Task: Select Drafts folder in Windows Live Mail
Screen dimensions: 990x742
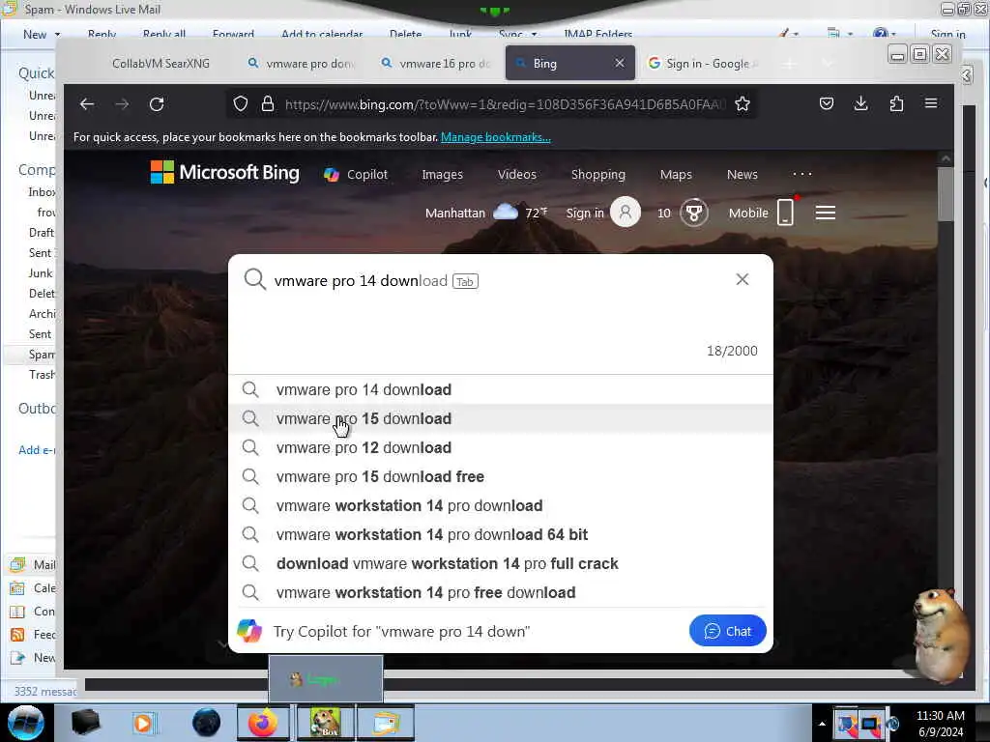Action: 42,233
